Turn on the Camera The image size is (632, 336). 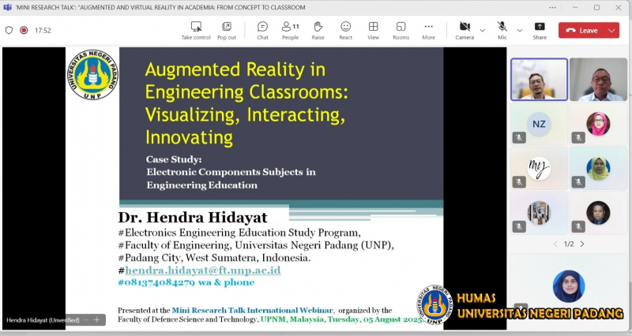[465, 31]
